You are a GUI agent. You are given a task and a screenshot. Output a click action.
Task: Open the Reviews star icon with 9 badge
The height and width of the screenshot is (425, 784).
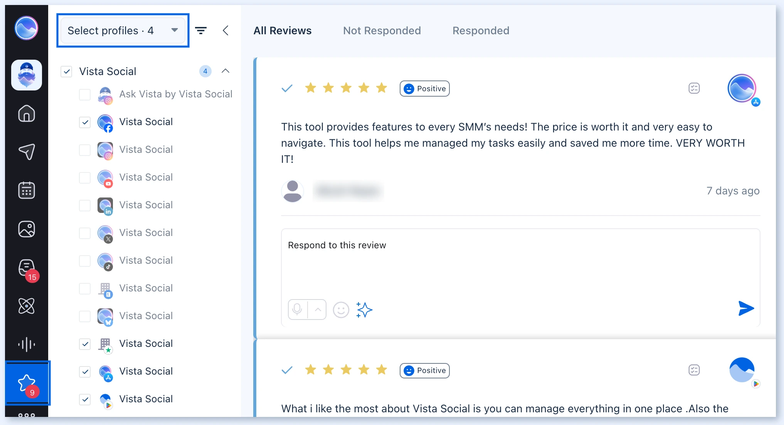pyautogui.click(x=27, y=383)
